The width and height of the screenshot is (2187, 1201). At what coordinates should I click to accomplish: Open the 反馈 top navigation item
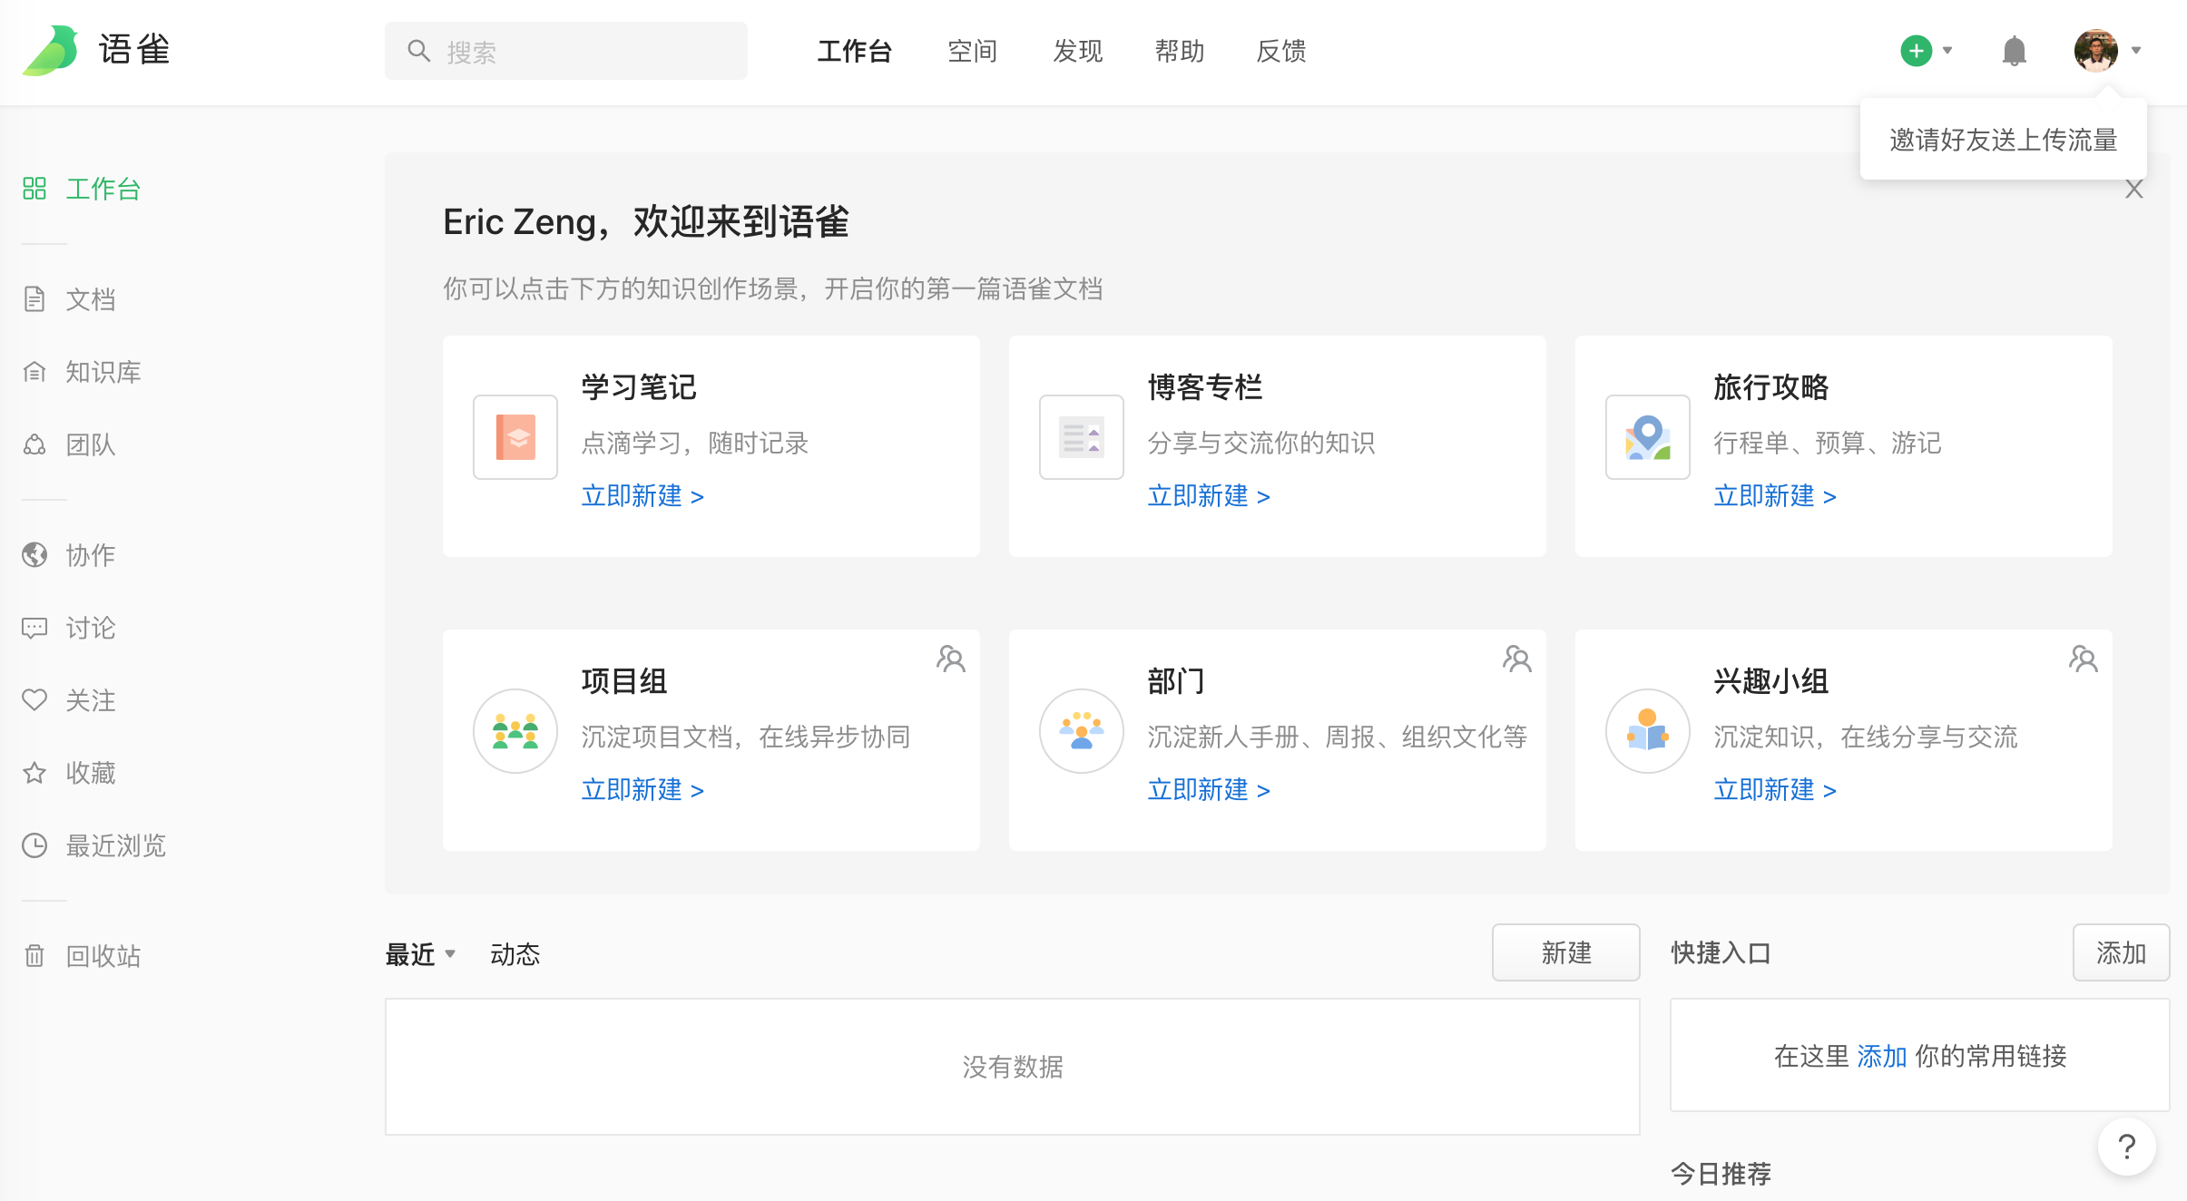coord(1280,51)
